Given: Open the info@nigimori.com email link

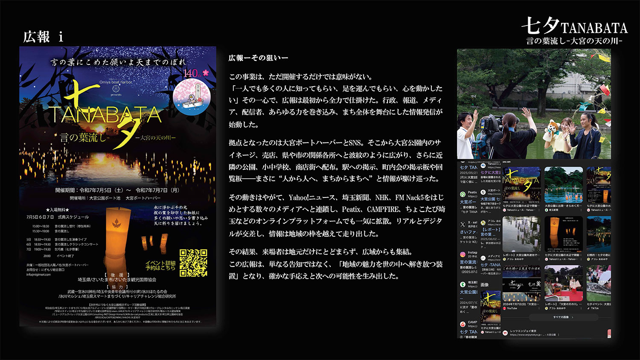Looking at the screenshot, I should pos(38,275).
